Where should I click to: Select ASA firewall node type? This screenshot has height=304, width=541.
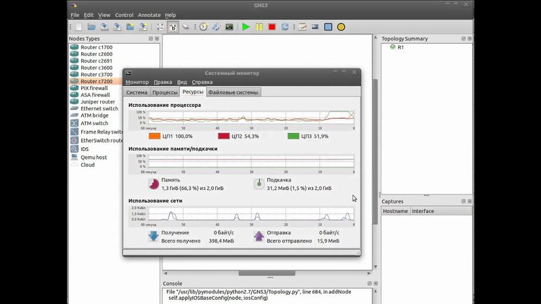95,95
